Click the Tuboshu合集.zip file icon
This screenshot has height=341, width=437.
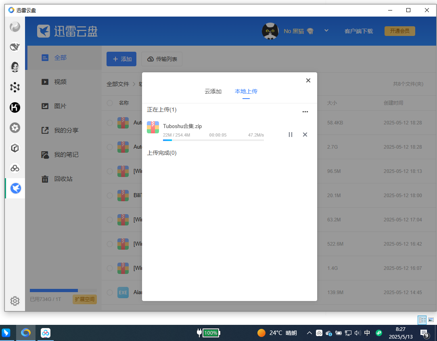click(153, 127)
